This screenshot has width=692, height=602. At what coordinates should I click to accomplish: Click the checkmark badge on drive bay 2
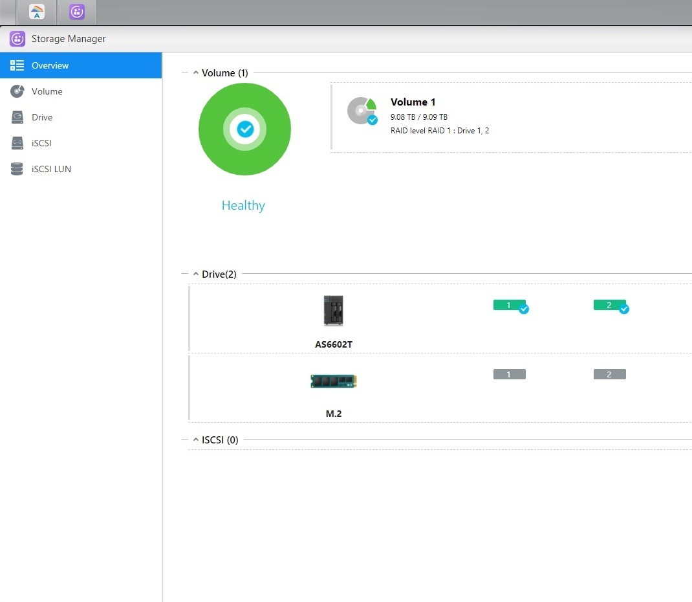[623, 309]
